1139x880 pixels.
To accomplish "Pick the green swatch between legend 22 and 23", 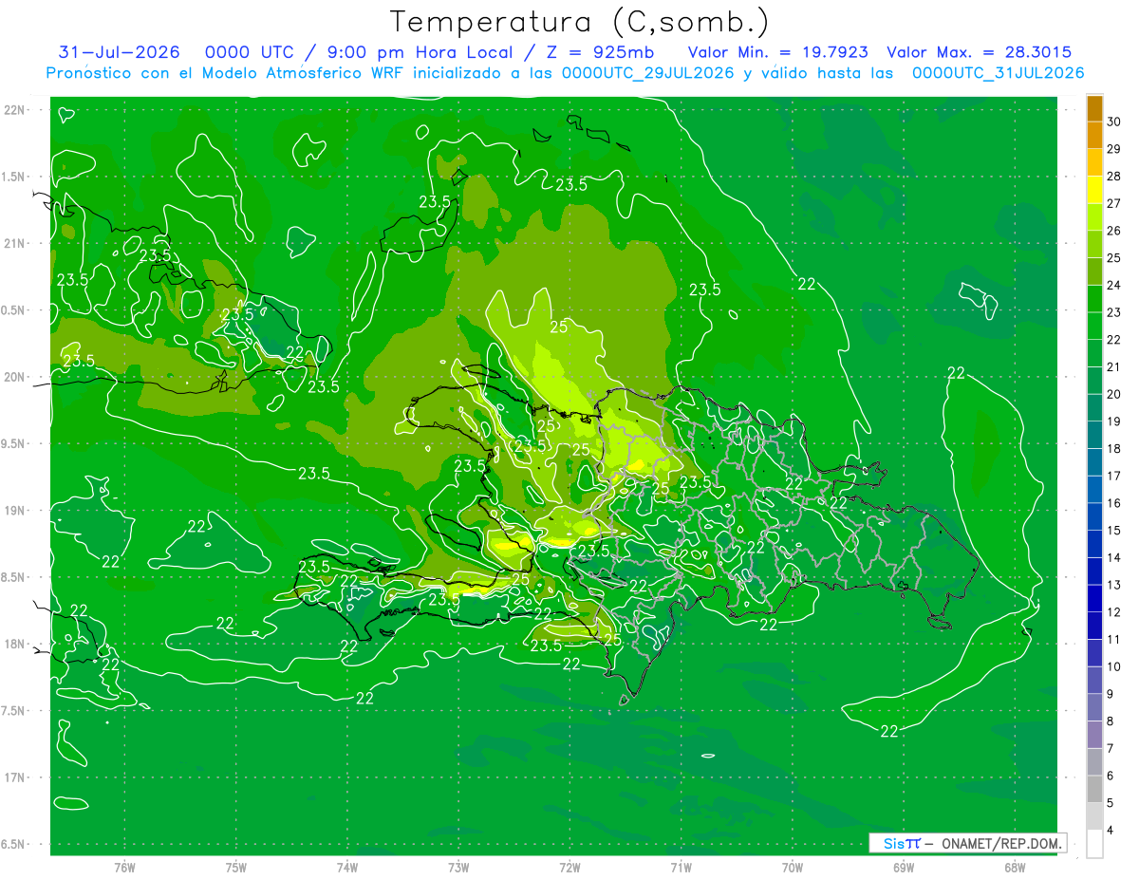I will 1094,327.
